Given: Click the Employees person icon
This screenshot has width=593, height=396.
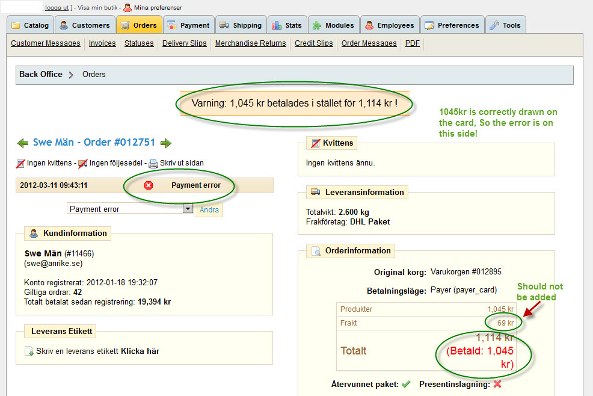Looking at the screenshot, I should (369, 25).
